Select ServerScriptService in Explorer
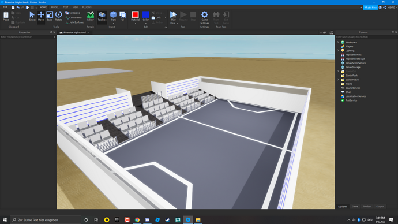Viewport: 398px width, 224px height. [355, 63]
